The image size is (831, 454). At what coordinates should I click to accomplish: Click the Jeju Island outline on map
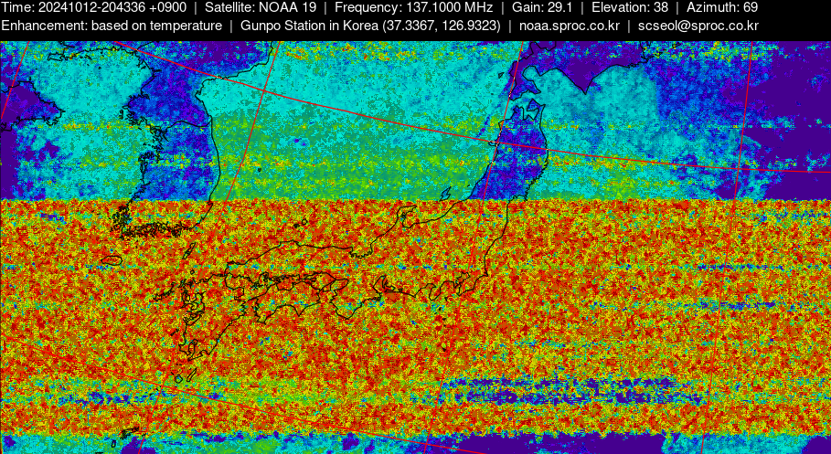111,260
